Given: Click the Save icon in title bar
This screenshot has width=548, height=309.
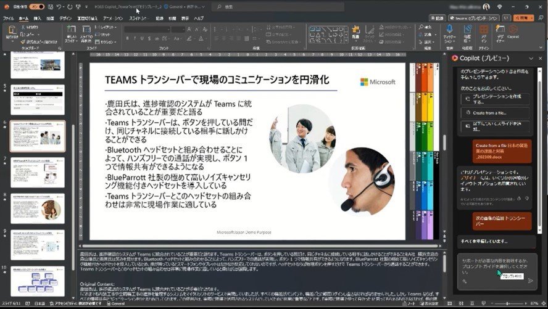Looking at the screenshot, I should (x=51, y=7).
